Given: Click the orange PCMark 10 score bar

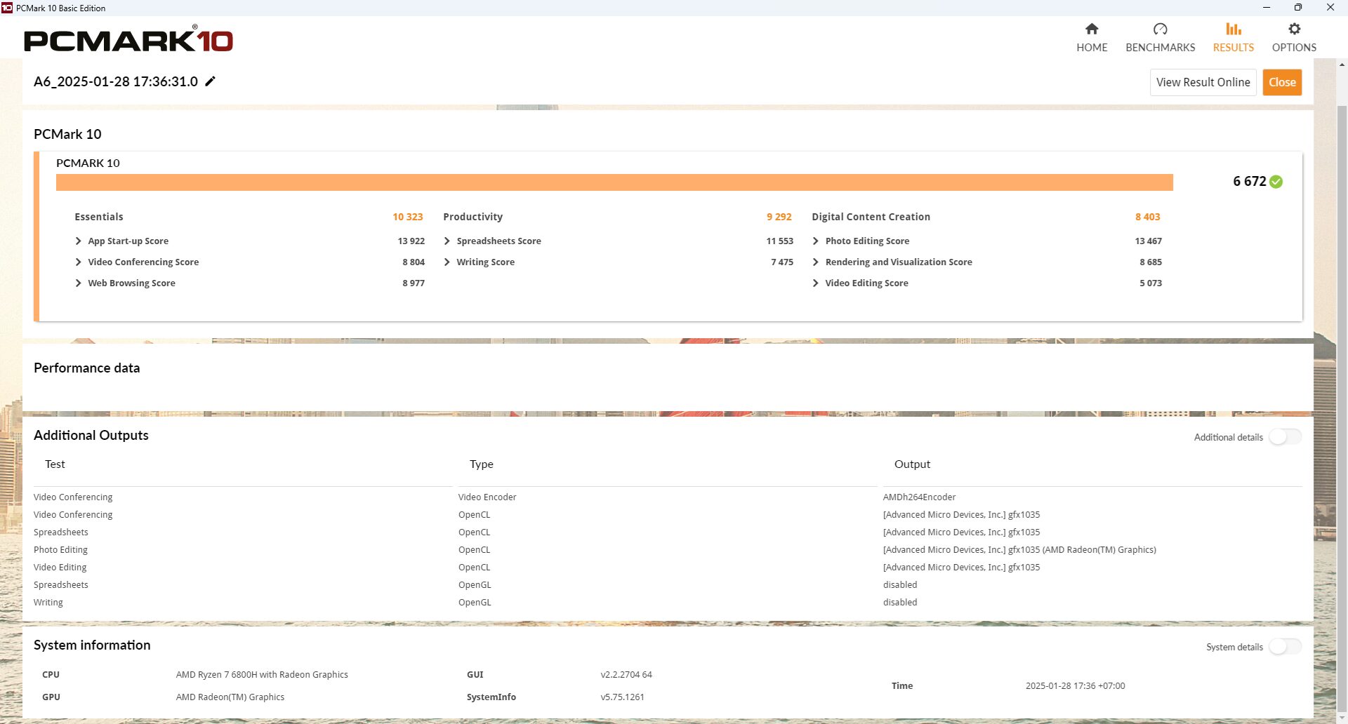Looking at the screenshot, I should click(614, 182).
